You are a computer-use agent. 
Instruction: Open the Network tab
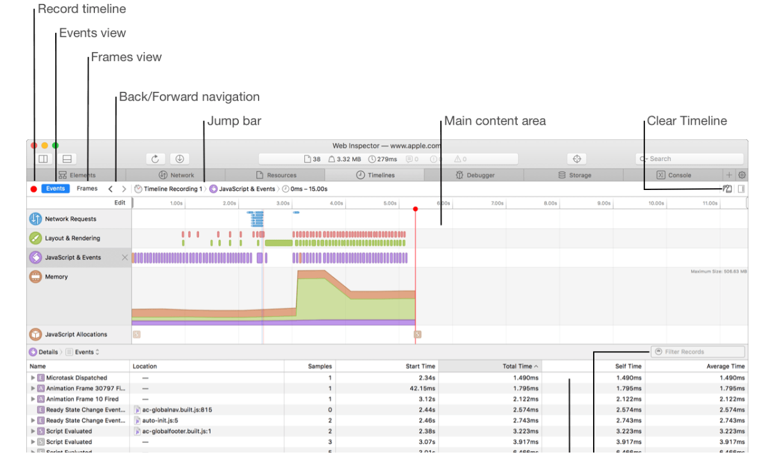pos(176,175)
